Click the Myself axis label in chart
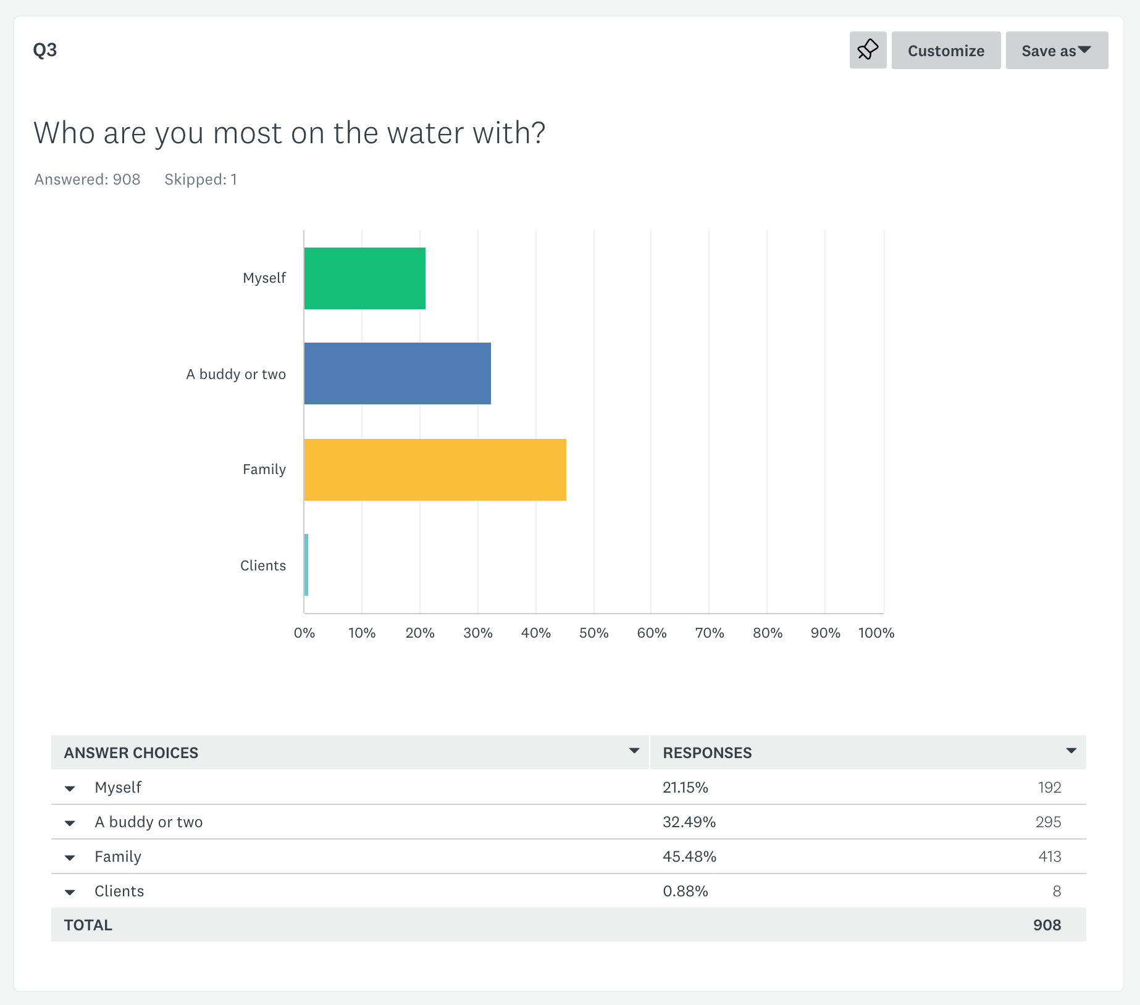Screen dimensions: 1140x1005 pyautogui.click(x=264, y=278)
